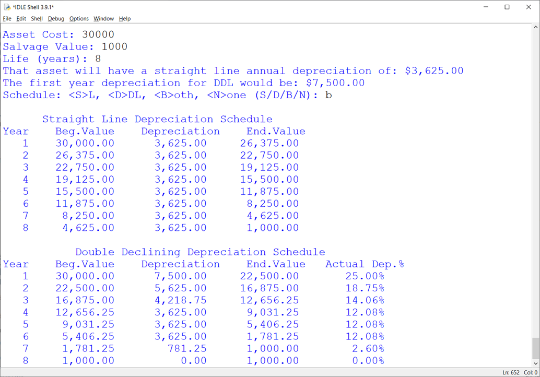The height and width of the screenshot is (377, 540).
Task: Open the Help menu
Action: click(x=125, y=19)
